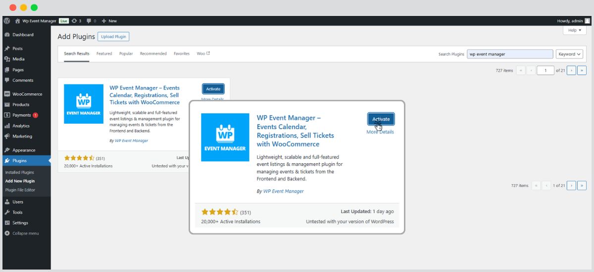Open plugin title link in enlarged card
Screen dimensions: 594x272
(296, 131)
